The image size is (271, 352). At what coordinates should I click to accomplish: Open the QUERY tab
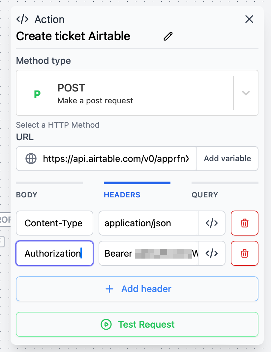click(x=205, y=195)
